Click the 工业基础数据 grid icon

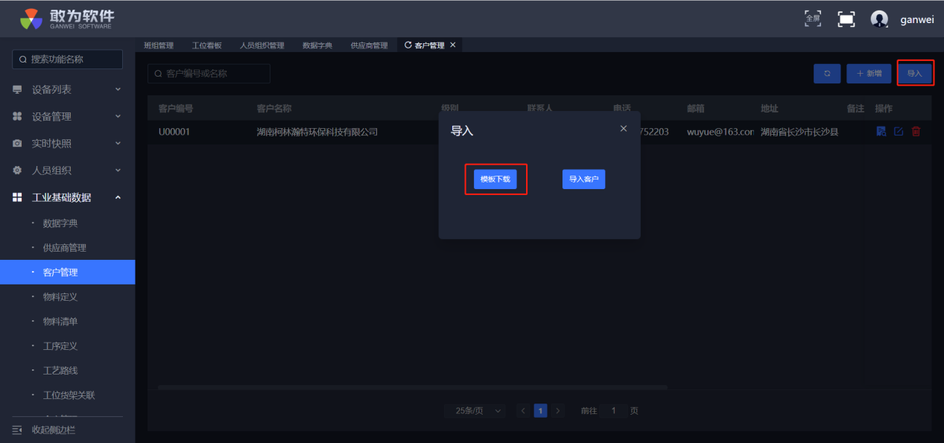(x=17, y=197)
